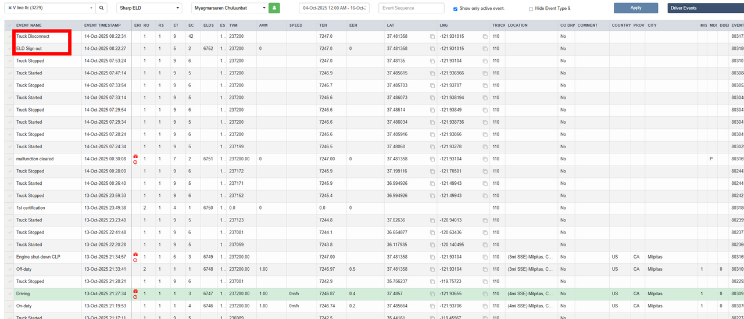Image resolution: width=744 pixels, height=319 pixels.
Task: Click timestamp 14-Oct-2025 00:30:08
Action: click(105, 159)
